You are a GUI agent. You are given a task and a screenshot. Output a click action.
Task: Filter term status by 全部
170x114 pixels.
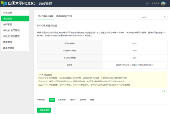tap(52, 100)
